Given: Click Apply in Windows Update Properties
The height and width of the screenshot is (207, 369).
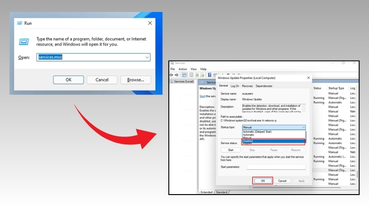Looking at the screenshot, I should [x=302, y=181].
